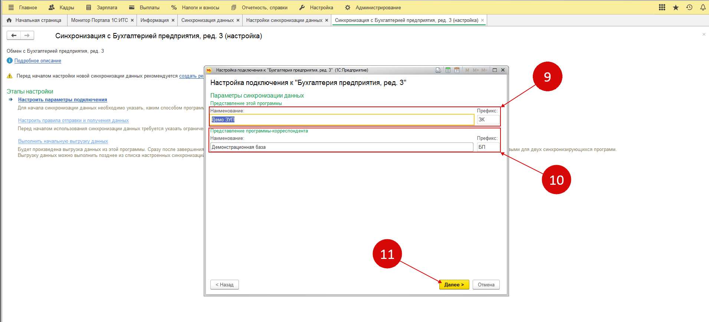Open the Настройка section

[316, 7]
